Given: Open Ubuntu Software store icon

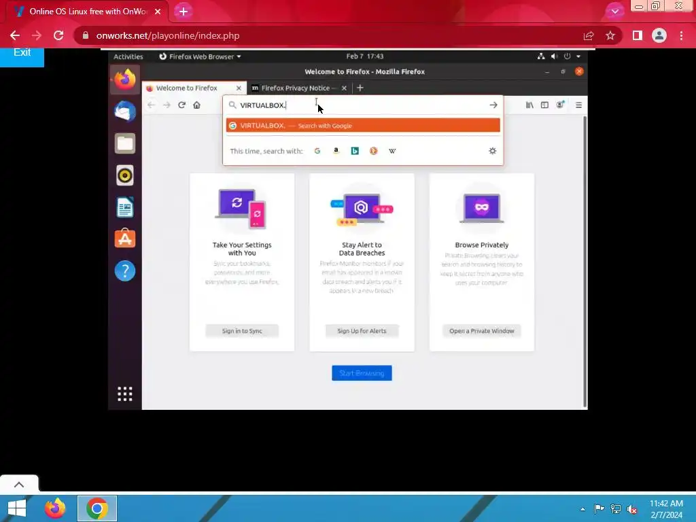Looking at the screenshot, I should pos(125,239).
